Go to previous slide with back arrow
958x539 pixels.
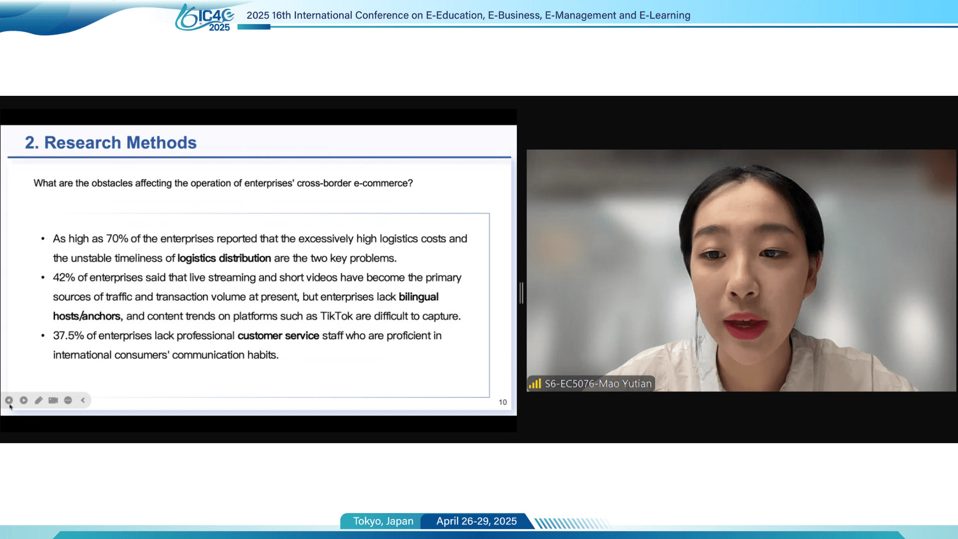pyautogui.click(x=9, y=400)
